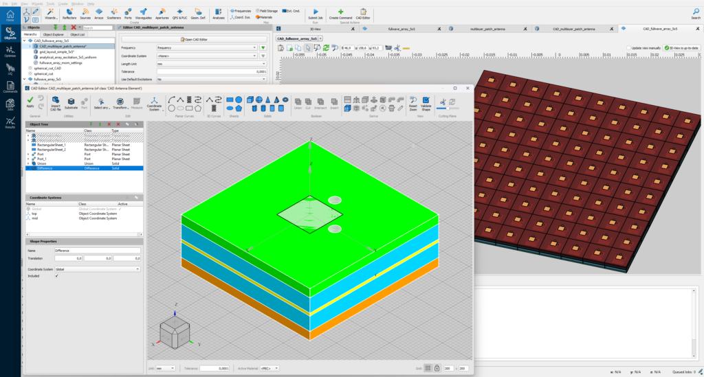Image resolution: width=704 pixels, height=377 pixels.
Task: Click the Submit Job run icon
Action: [x=315, y=14]
